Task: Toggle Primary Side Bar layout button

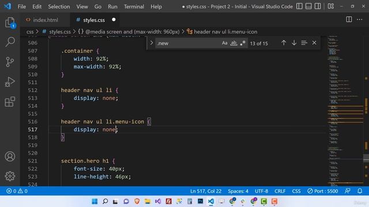Action: [299, 6]
